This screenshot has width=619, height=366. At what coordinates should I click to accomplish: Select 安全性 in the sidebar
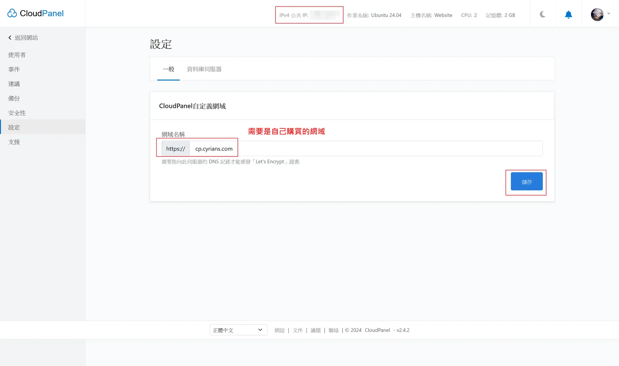point(17,113)
